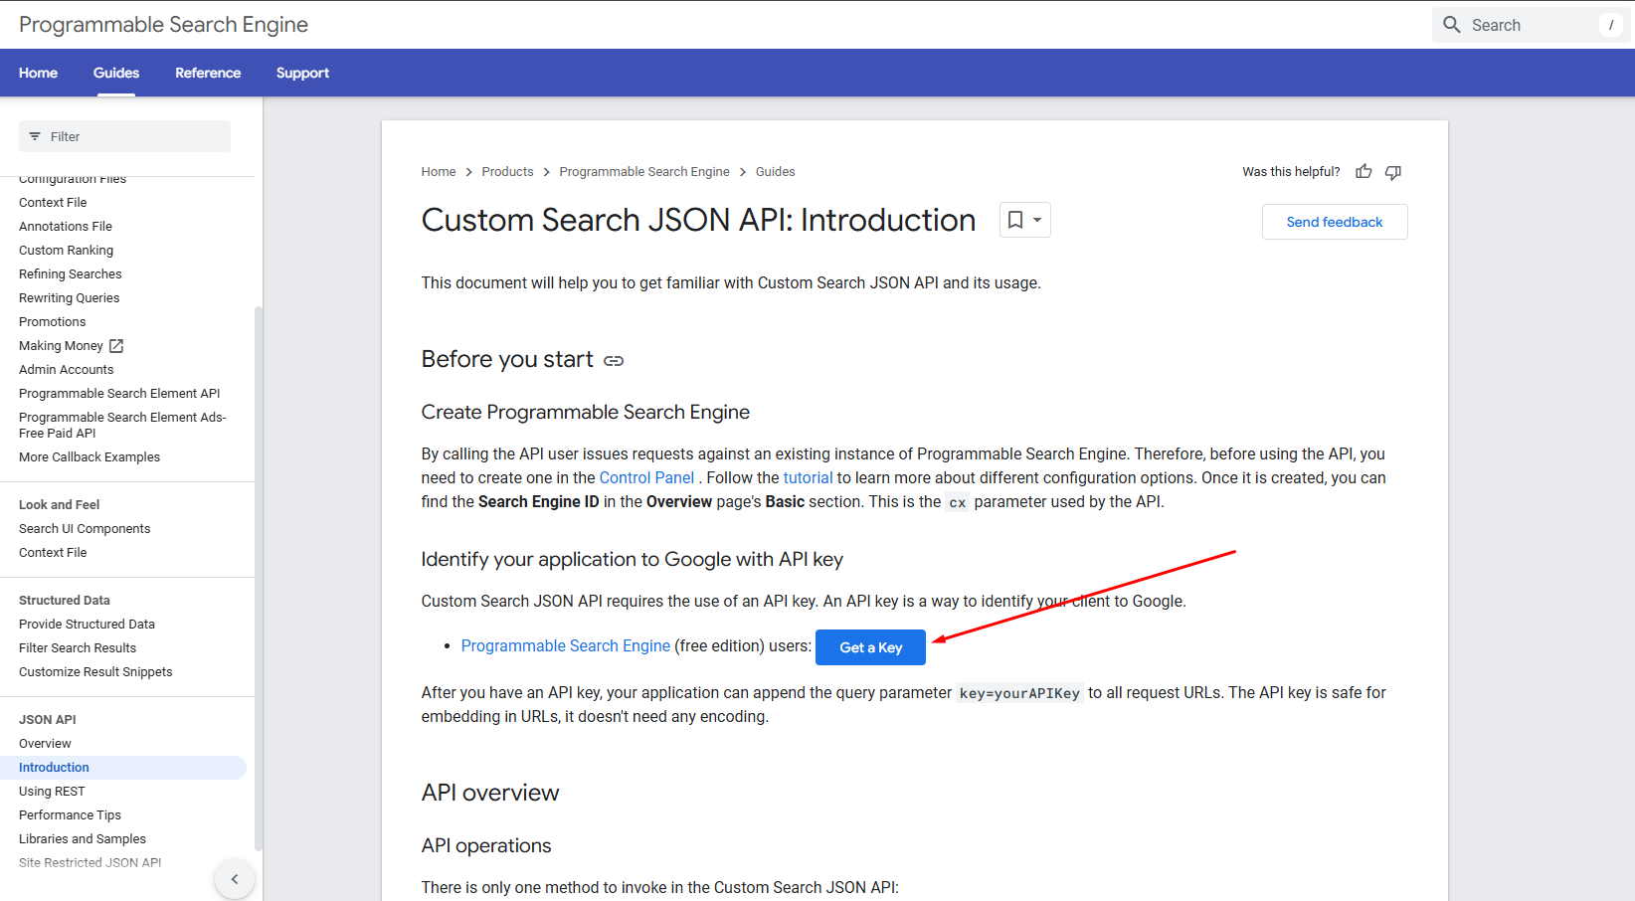Click the Send feedback button
The width and height of the screenshot is (1635, 901).
coord(1335,222)
